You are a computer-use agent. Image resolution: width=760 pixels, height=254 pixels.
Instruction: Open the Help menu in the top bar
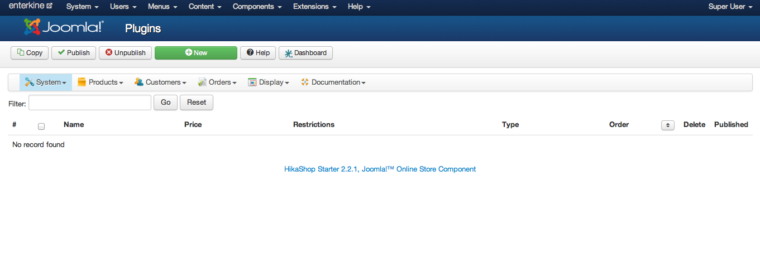tap(359, 7)
